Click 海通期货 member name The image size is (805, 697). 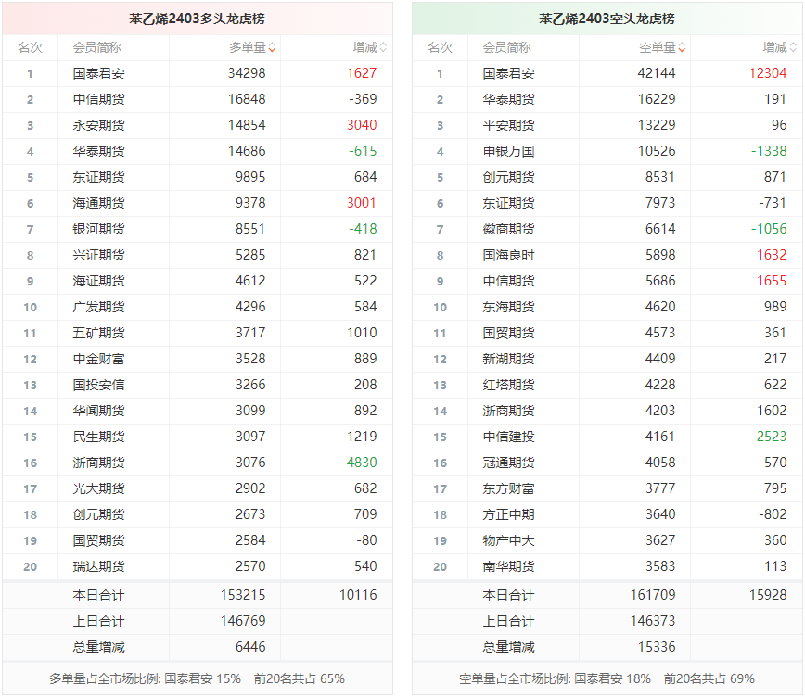pyautogui.click(x=98, y=203)
